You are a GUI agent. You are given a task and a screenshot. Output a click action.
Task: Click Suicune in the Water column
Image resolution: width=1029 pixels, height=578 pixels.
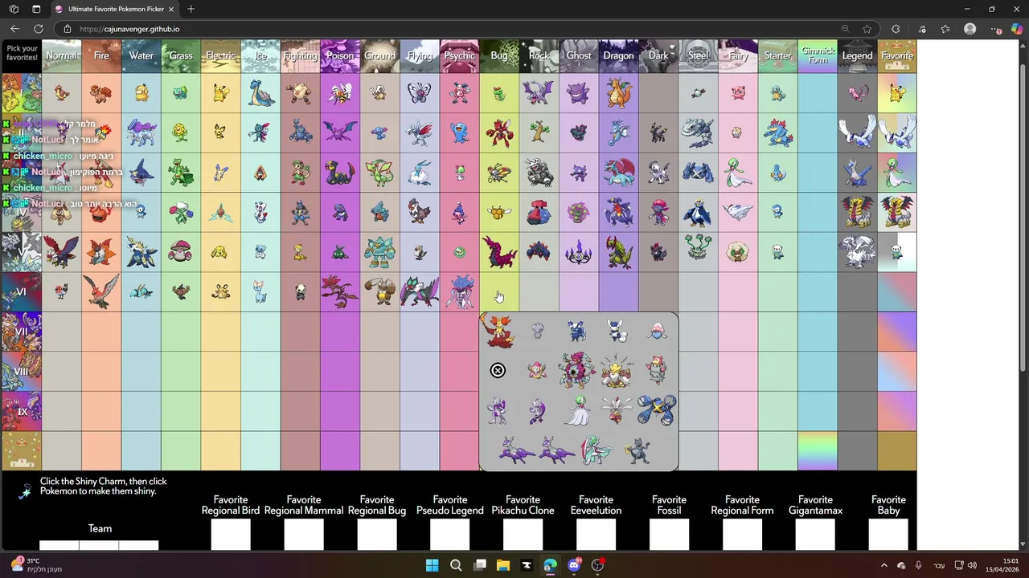(x=141, y=132)
